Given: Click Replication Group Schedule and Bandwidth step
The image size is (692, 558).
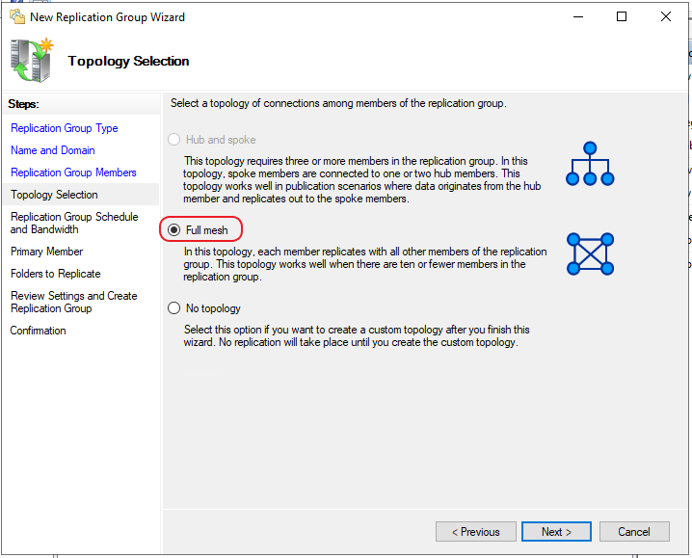Looking at the screenshot, I should [74, 223].
